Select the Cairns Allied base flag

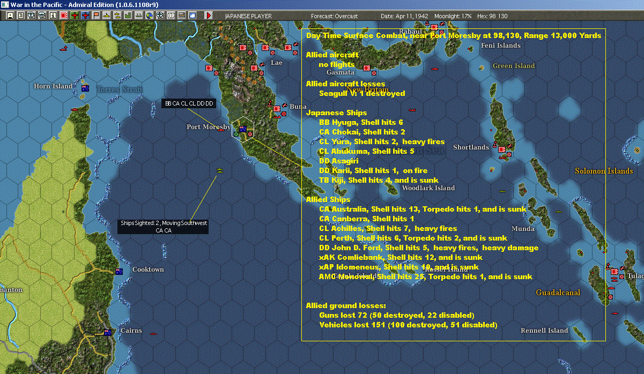click(x=108, y=332)
